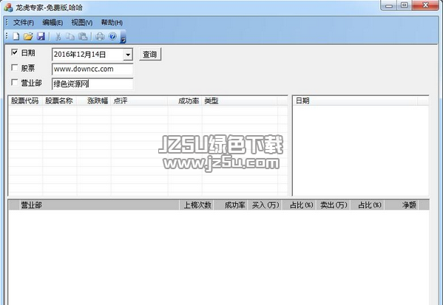Click the 点评 column header
Image resolution: width=443 pixels, height=305 pixels.
139,101
